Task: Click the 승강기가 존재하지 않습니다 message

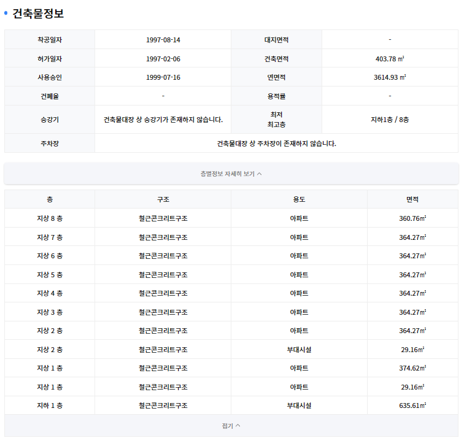Action: [163, 120]
